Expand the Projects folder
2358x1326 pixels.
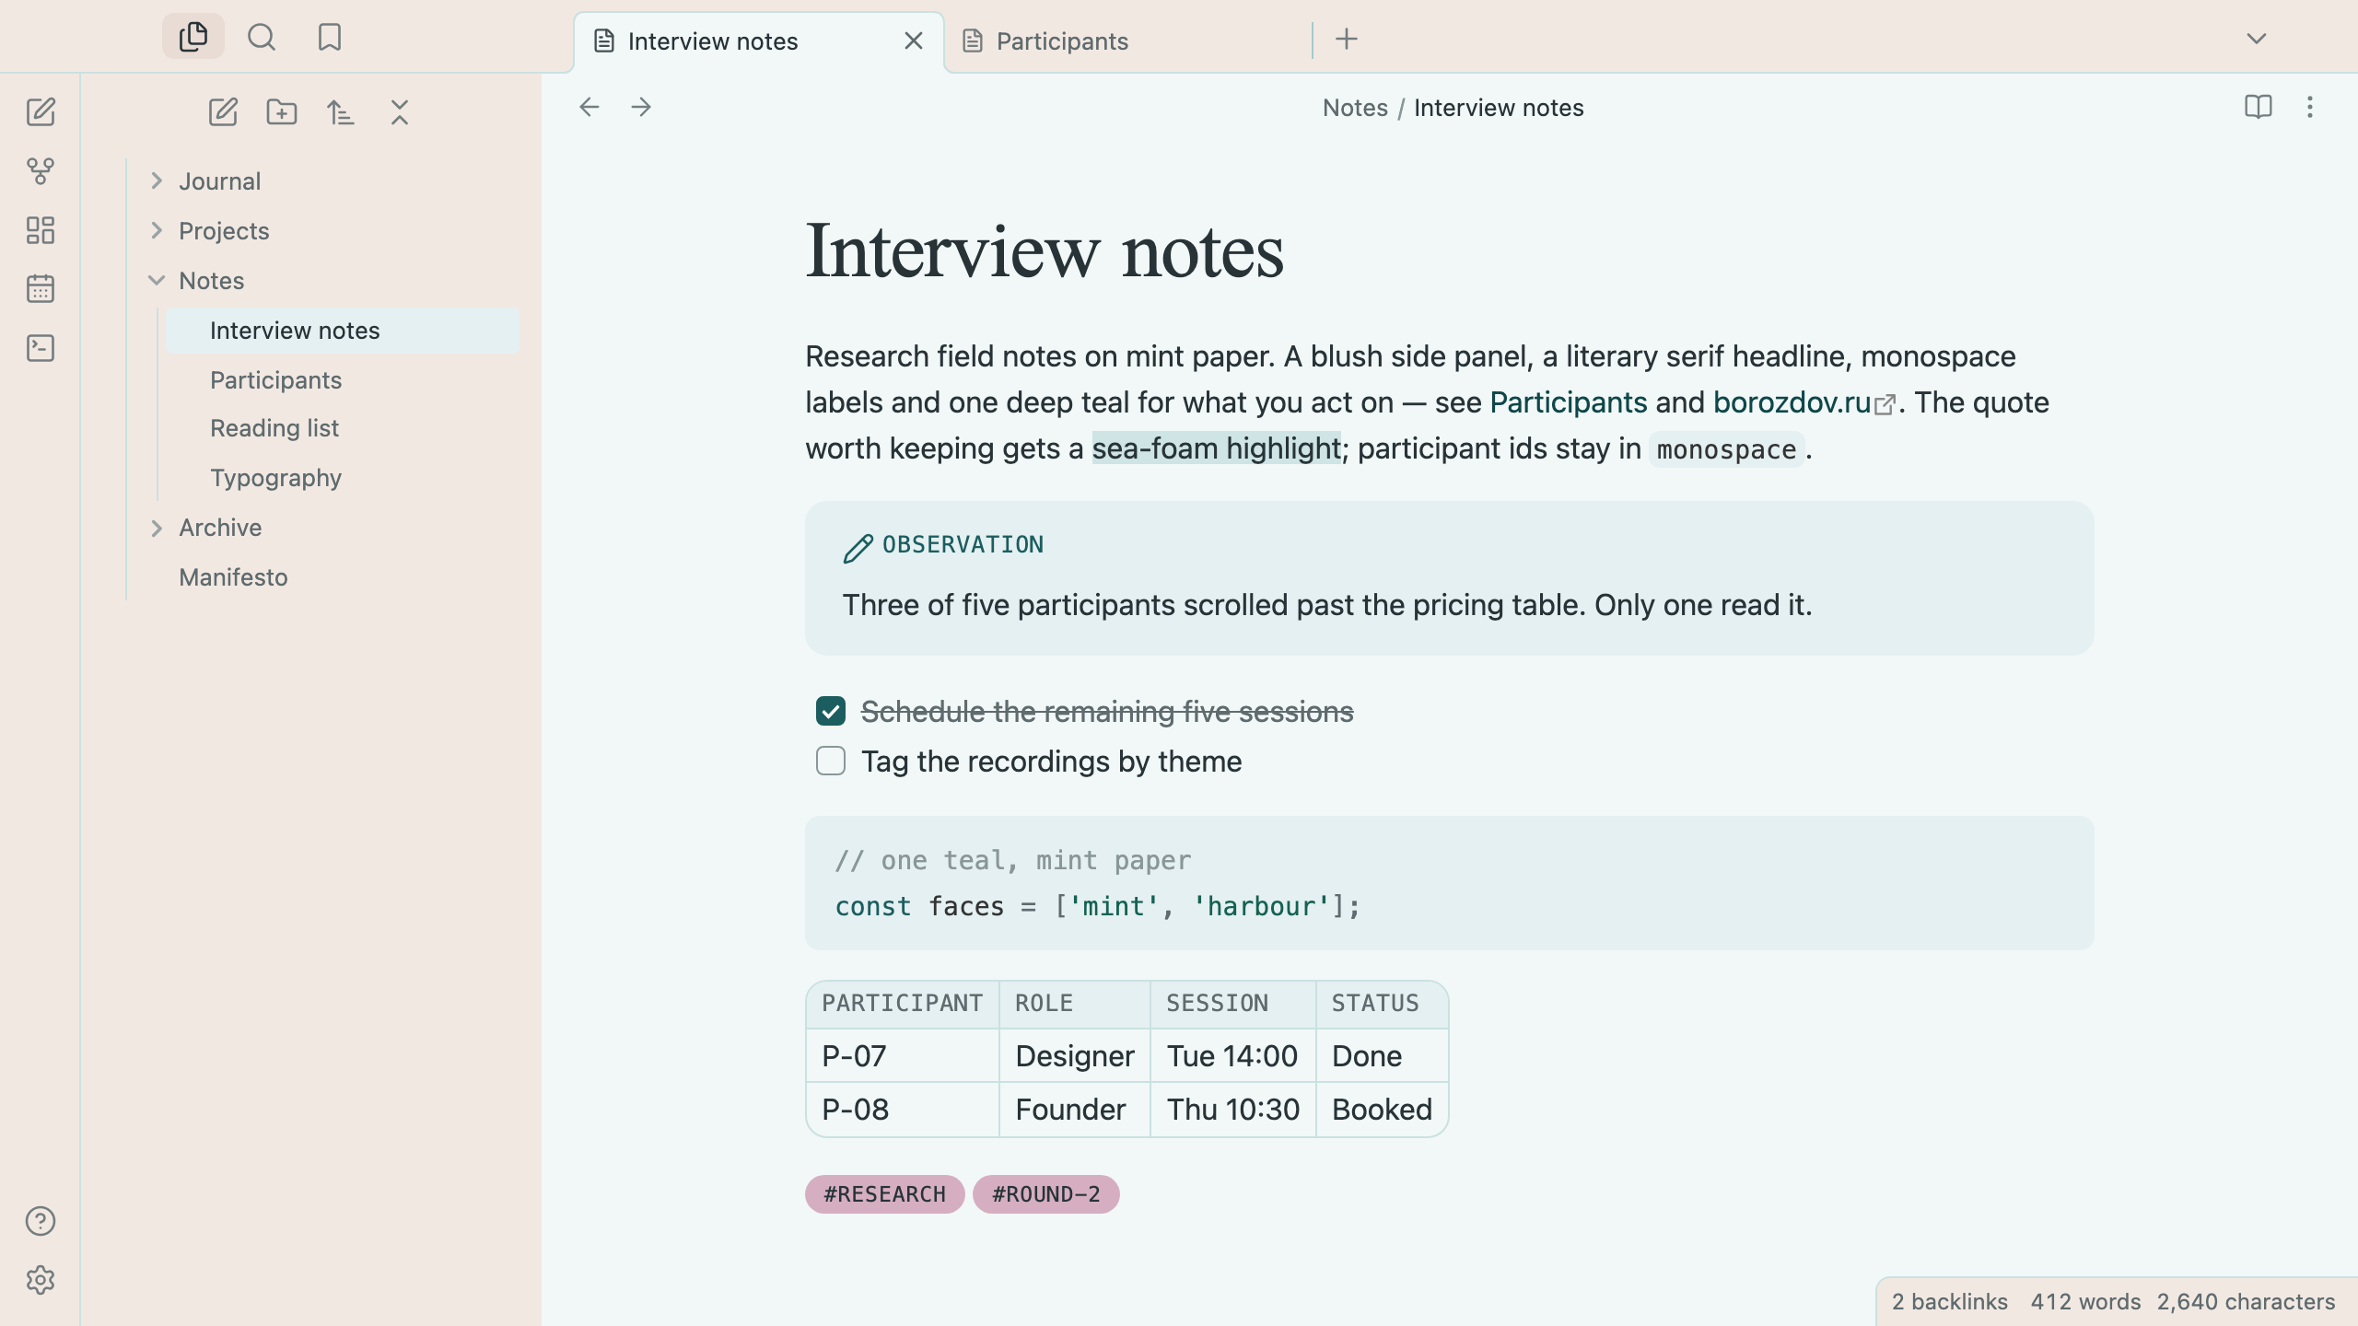pyautogui.click(x=157, y=230)
